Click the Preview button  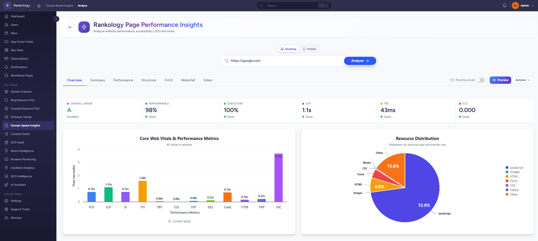pos(500,80)
